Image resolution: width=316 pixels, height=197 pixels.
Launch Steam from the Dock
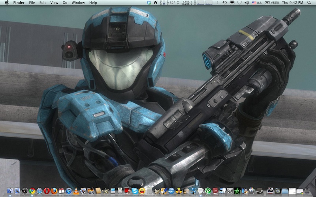(x=260, y=191)
